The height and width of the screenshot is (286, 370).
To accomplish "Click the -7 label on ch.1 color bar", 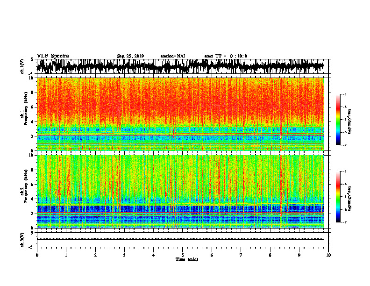I will tap(345, 145).
